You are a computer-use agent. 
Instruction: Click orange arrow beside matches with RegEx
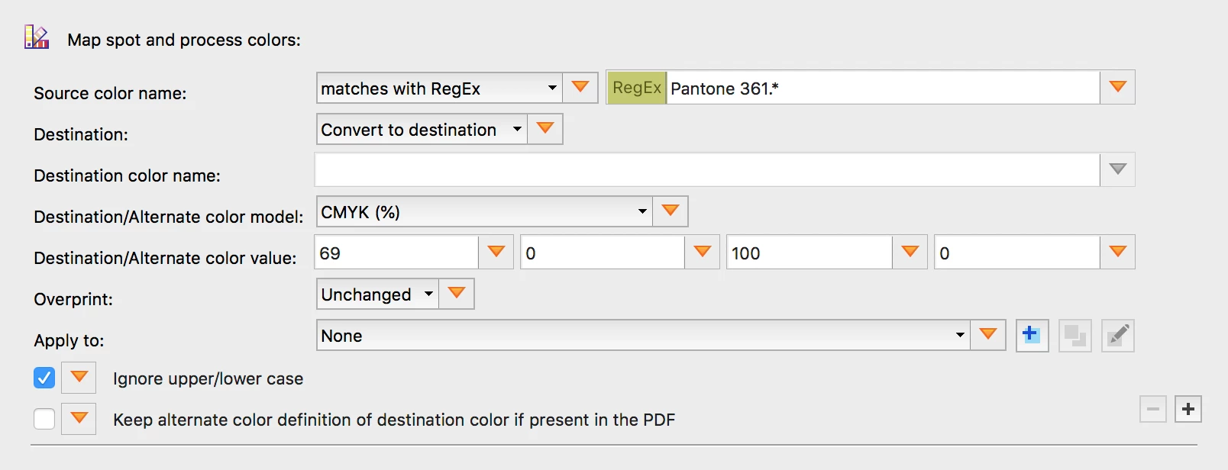[x=580, y=88]
